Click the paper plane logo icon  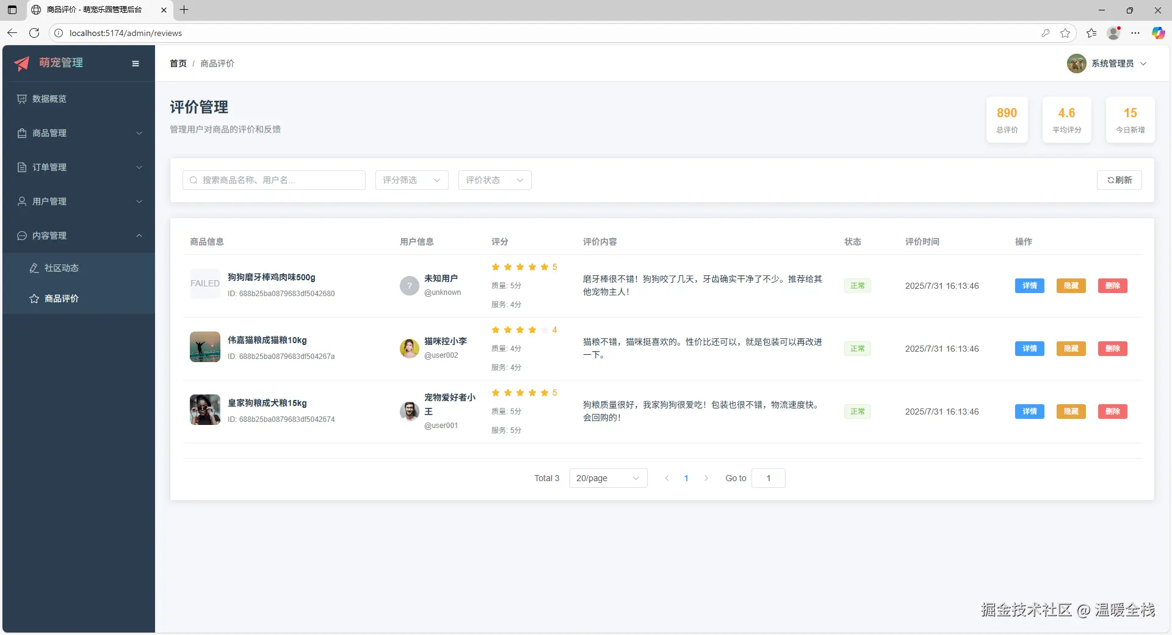click(x=22, y=63)
